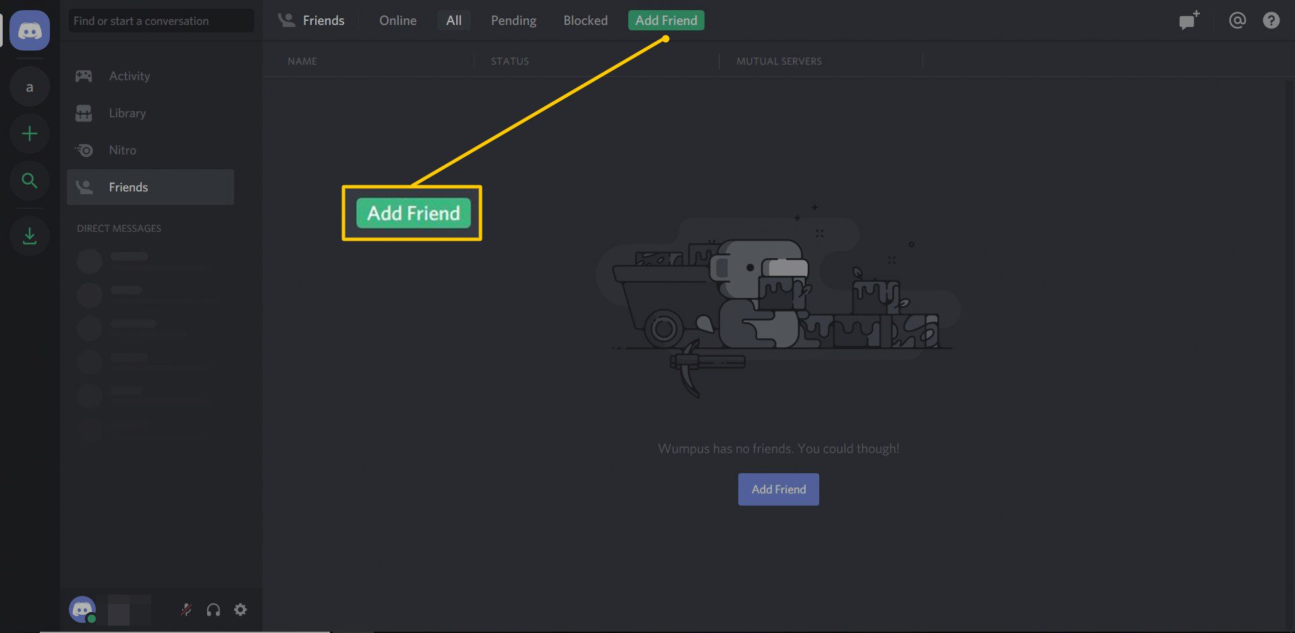Click the DIRECT MESSAGES heading
Image resolution: width=1295 pixels, height=633 pixels.
tap(119, 229)
